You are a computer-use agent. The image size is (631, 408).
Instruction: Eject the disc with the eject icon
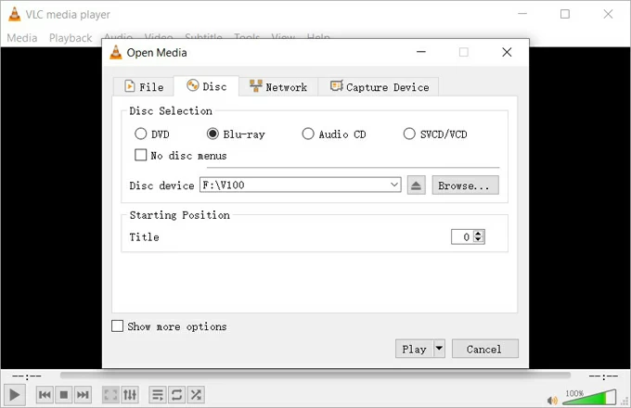417,185
